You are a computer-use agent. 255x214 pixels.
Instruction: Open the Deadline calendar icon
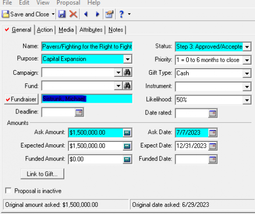pyautogui.click(x=79, y=112)
